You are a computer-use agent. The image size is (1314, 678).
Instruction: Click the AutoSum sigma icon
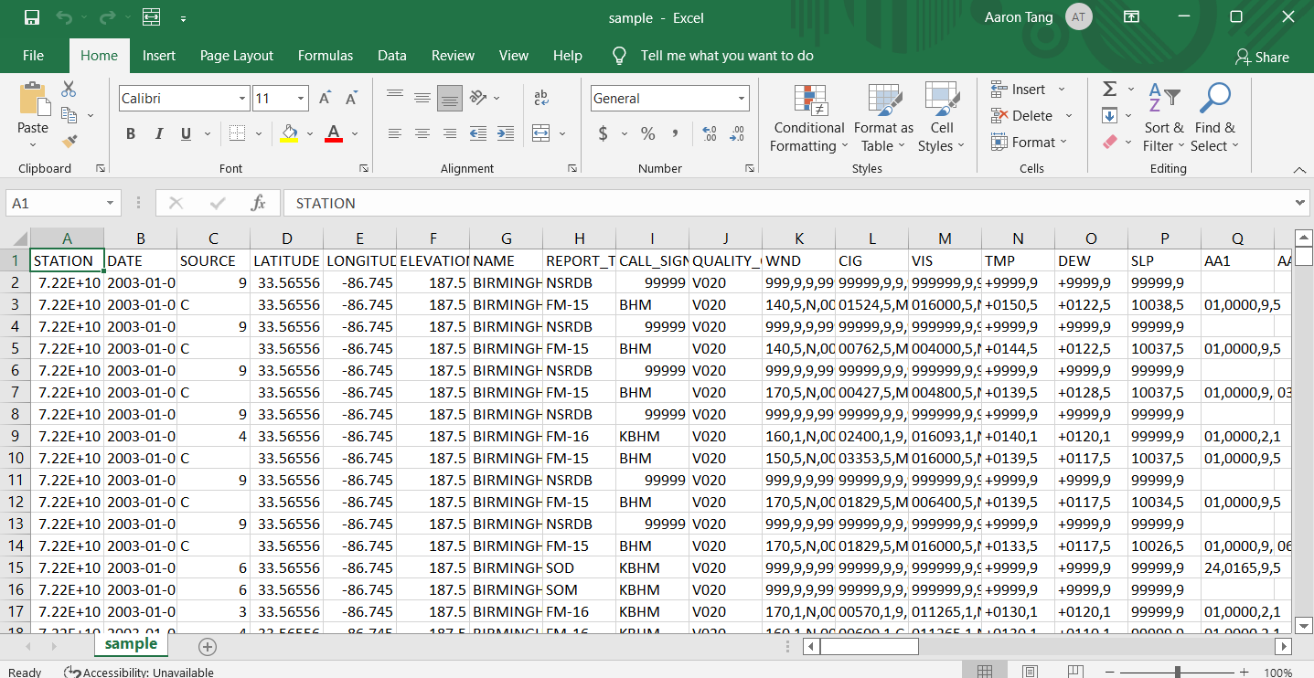1110,90
